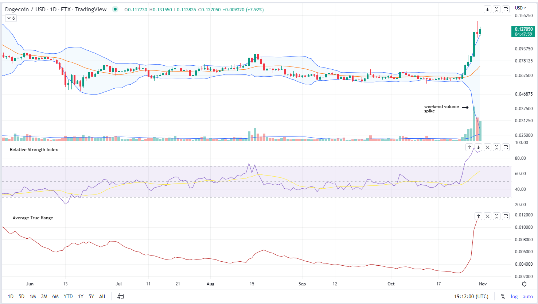
Task: Delete the Average True Range pane
Action: tap(487, 216)
